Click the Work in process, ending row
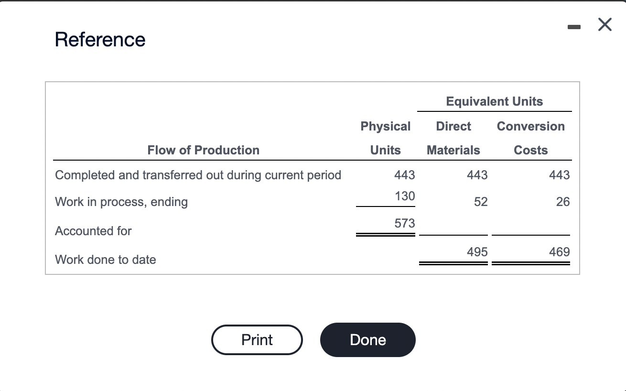This screenshot has width=626, height=391. 121,202
